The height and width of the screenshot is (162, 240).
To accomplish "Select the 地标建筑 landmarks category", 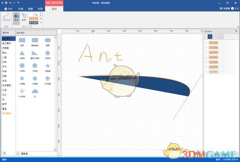I will [6, 85].
